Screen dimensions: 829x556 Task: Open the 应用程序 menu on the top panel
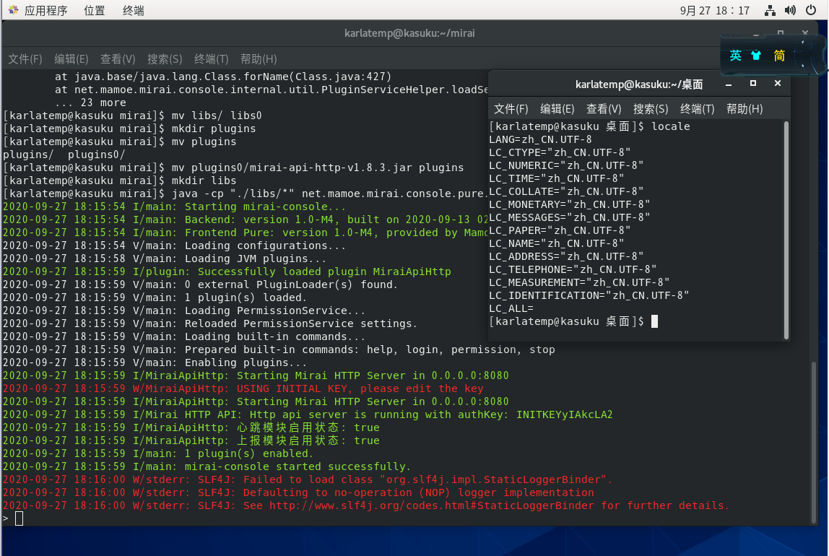point(47,10)
